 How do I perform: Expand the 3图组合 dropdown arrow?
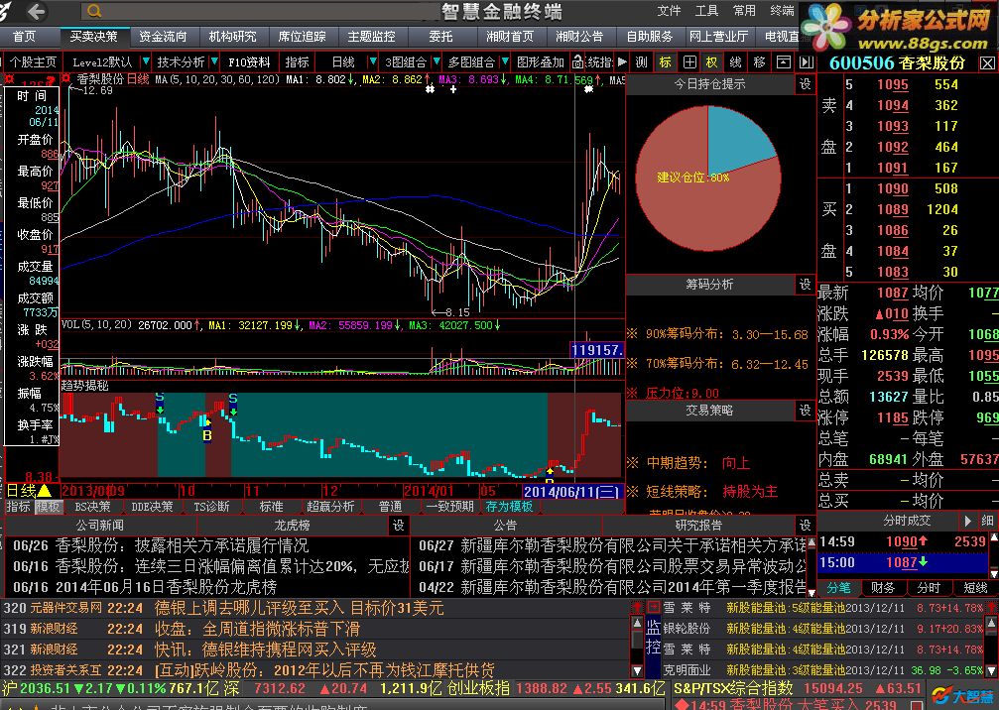[x=437, y=61]
